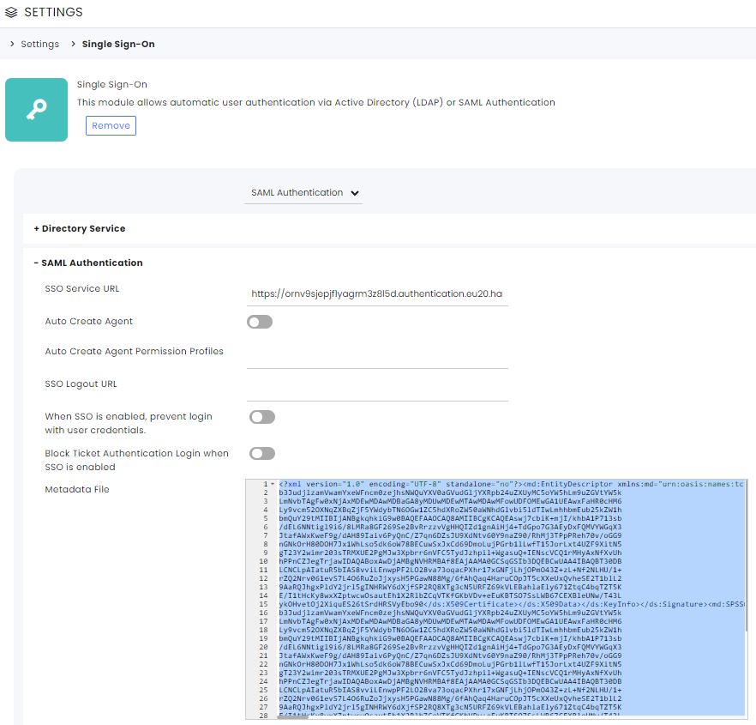
Task: Click the Settings stack icon in header
Action: pos(11,13)
